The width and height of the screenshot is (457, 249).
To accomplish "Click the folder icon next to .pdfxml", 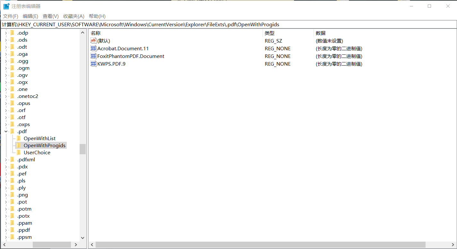I will coord(13,159).
